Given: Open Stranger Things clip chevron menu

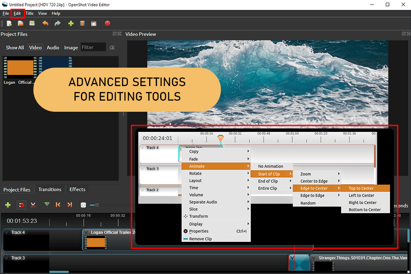Looking at the screenshot, I should click(x=314, y=258).
